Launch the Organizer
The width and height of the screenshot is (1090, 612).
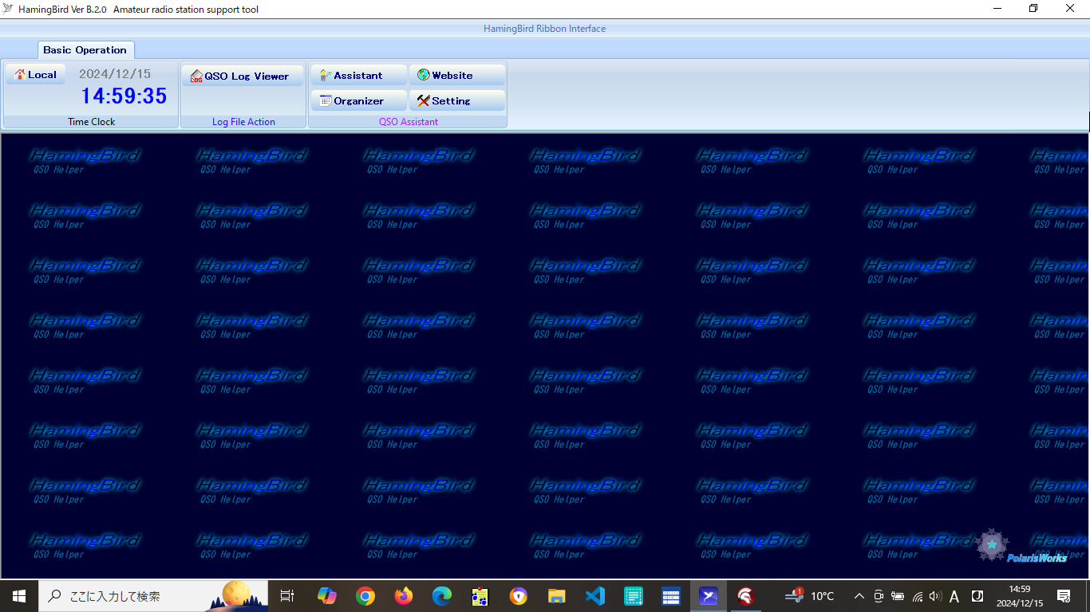point(359,100)
